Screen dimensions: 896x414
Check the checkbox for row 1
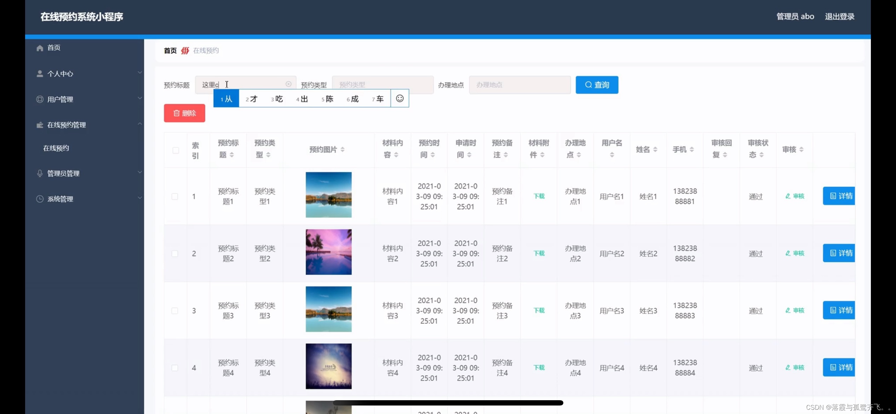click(175, 196)
